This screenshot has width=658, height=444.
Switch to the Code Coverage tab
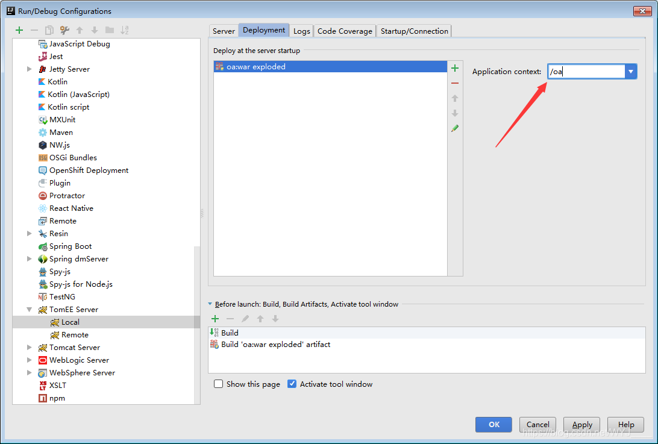(x=345, y=31)
